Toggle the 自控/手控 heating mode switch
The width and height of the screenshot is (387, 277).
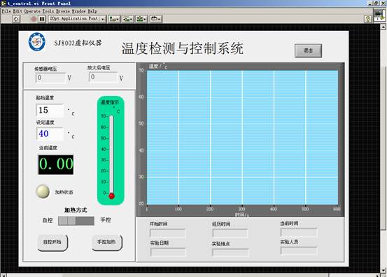76,221
